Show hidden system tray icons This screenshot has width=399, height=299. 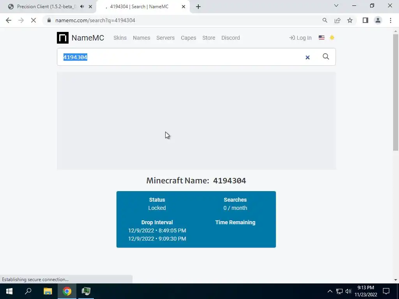[330, 291]
